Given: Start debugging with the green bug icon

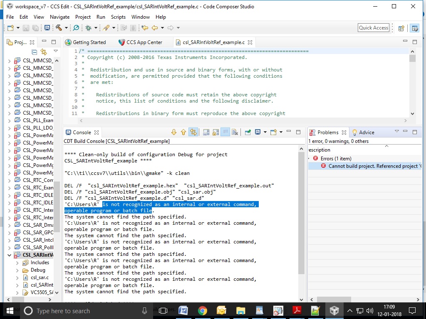Looking at the screenshot, I should 88,28.
